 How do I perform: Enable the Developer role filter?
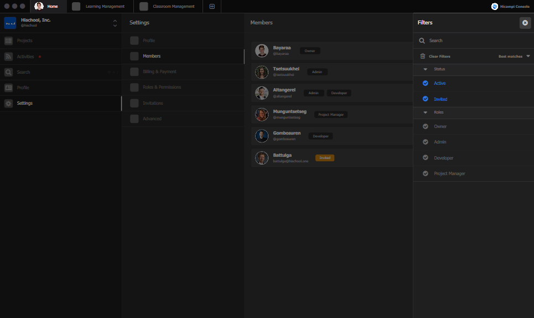425,158
